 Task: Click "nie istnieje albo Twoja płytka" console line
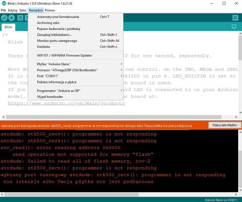coord(78,182)
